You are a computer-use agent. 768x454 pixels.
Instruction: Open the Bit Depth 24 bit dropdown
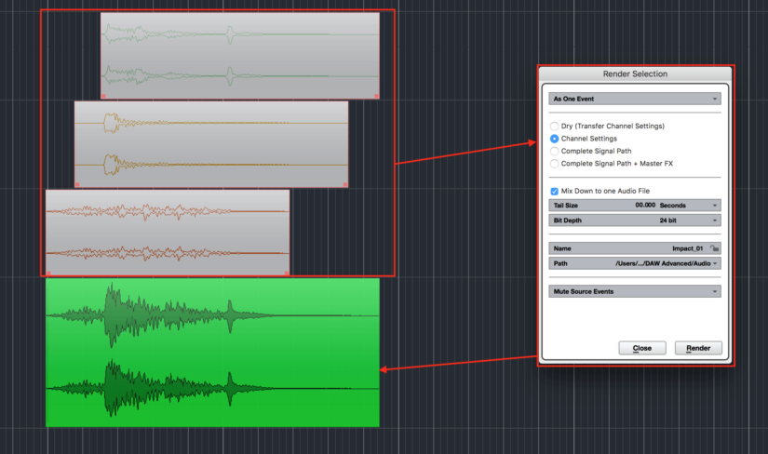point(635,220)
